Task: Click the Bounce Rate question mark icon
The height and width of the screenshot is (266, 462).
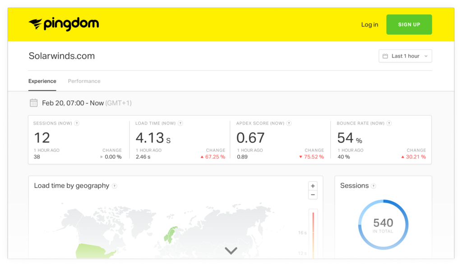Action: click(388, 123)
